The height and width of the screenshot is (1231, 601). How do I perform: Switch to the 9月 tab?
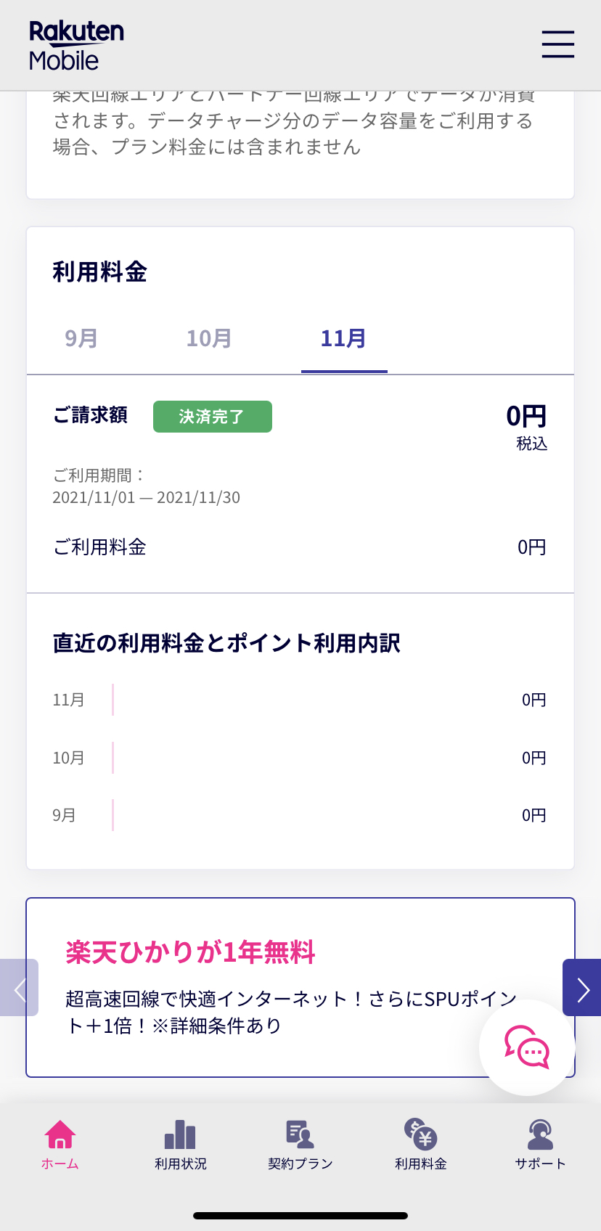pyautogui.click(x=81, y=338)
